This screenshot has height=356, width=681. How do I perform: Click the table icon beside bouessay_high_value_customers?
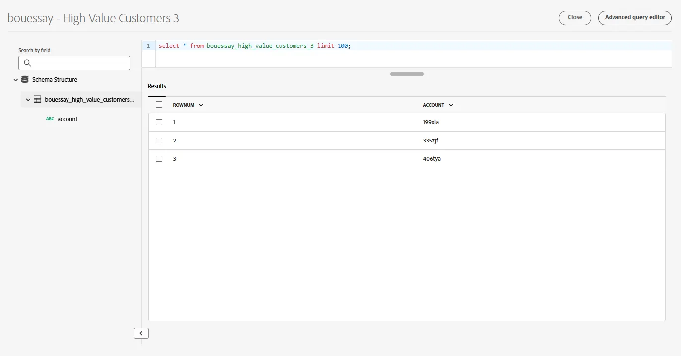coord(37,99)
